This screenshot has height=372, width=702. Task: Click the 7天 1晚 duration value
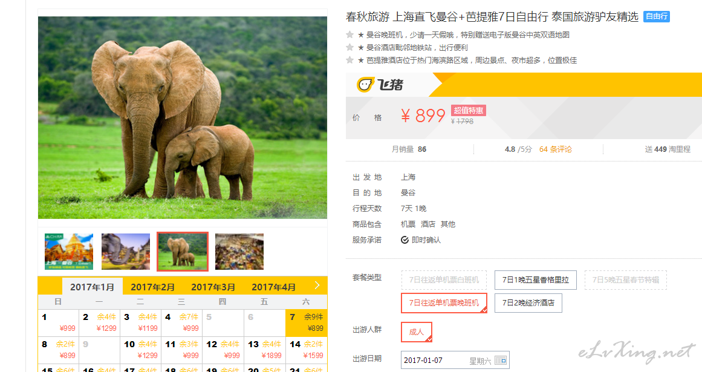(413, 209)
